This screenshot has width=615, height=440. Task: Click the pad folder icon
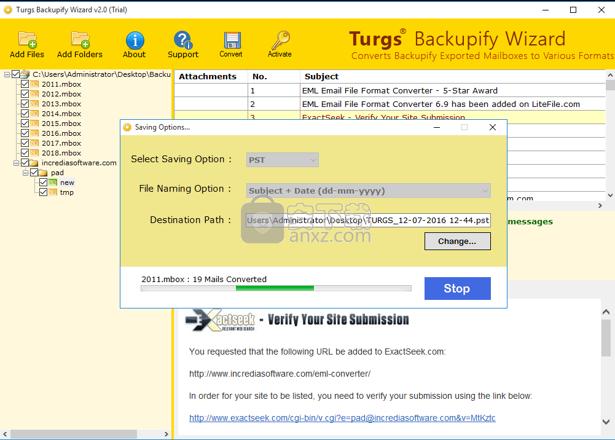(x=43, y=173)
